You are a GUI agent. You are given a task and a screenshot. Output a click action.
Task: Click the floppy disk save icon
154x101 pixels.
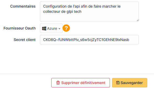[118, 83]
